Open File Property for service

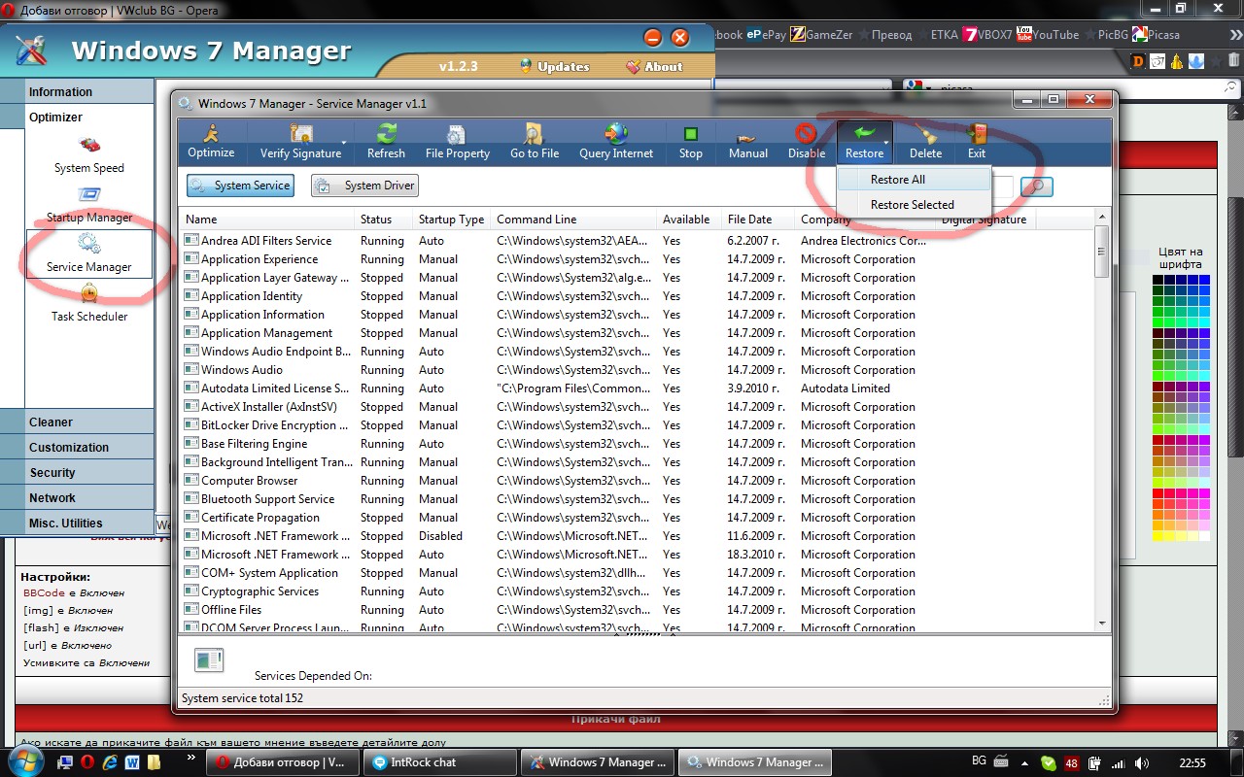pyautogui.click(x=458, y=142)
